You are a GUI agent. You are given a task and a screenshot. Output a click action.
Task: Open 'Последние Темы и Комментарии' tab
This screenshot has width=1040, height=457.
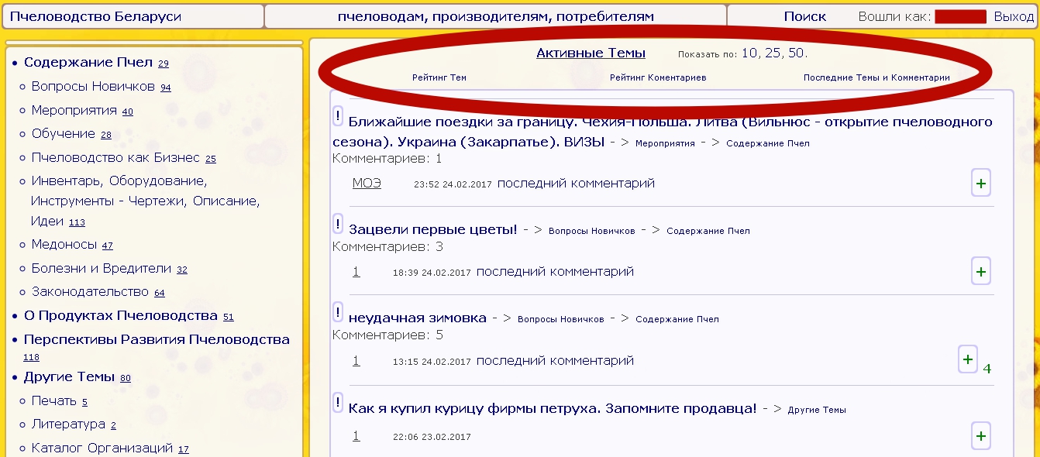[876, 77]
